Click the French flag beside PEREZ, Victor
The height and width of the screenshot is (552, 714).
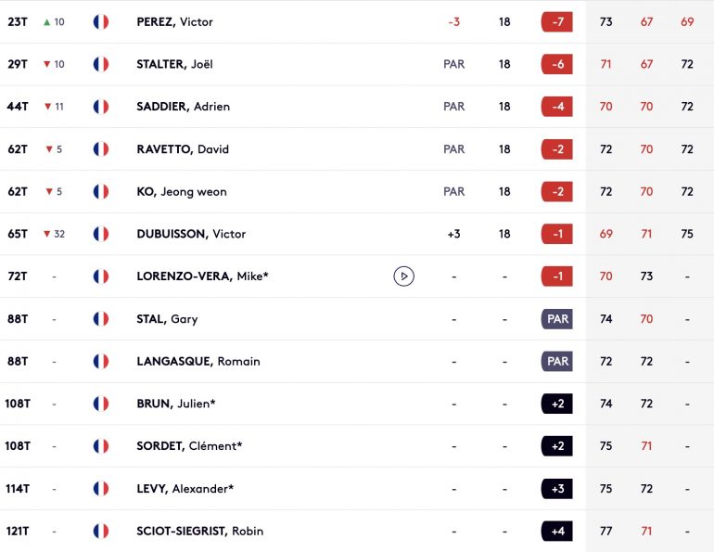tap(101, 21)
